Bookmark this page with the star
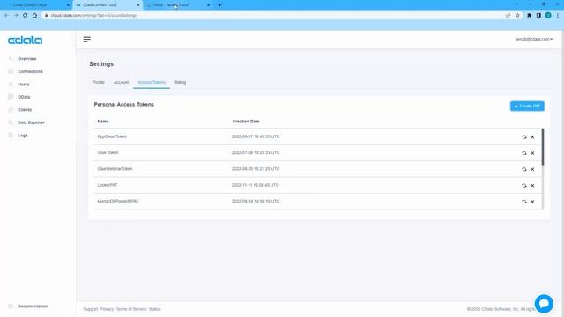The image size is (564, 317). coord(517,16)
